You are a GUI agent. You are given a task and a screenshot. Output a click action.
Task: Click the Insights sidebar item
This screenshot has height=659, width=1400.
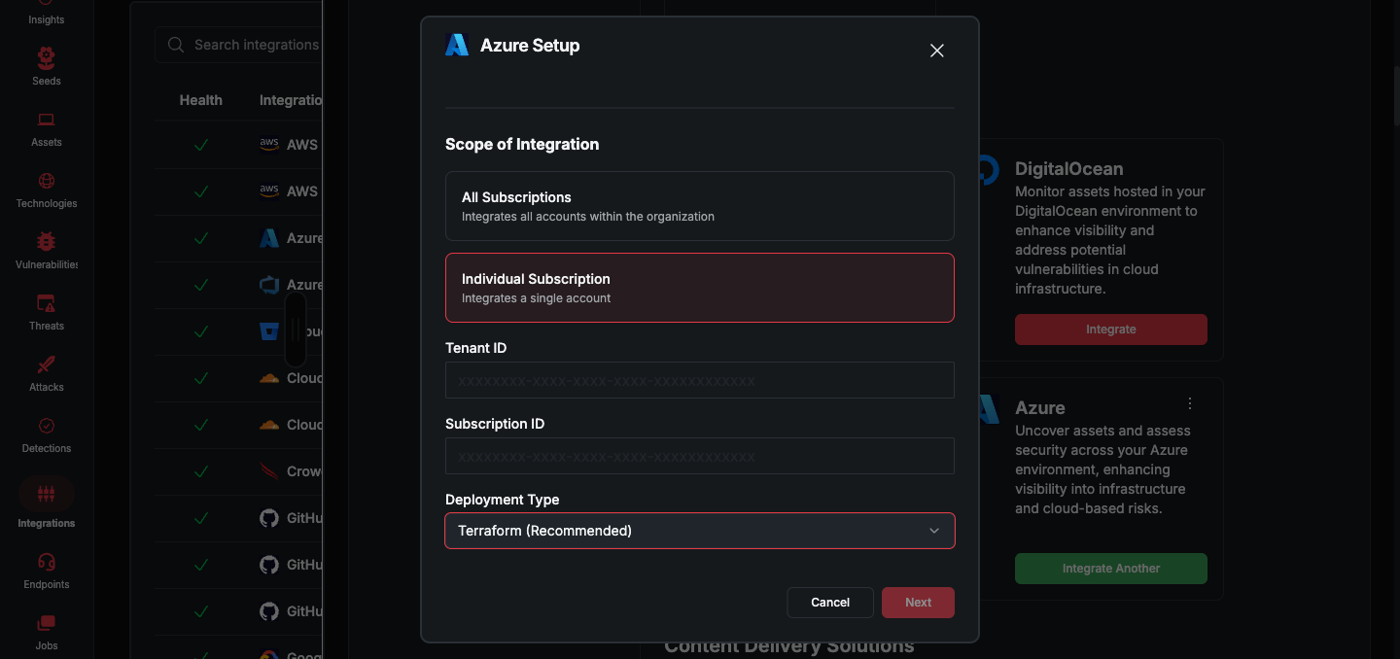coord(46,14)
